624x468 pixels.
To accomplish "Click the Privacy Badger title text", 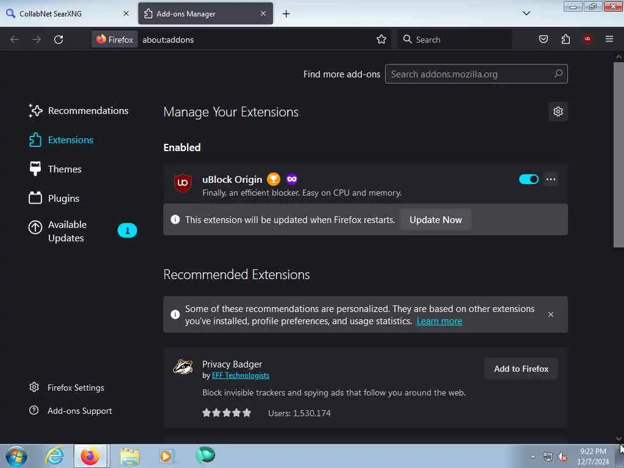I will point(232,364).
